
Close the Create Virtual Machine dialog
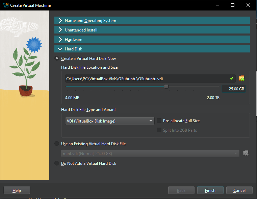[x=248, y=5]
